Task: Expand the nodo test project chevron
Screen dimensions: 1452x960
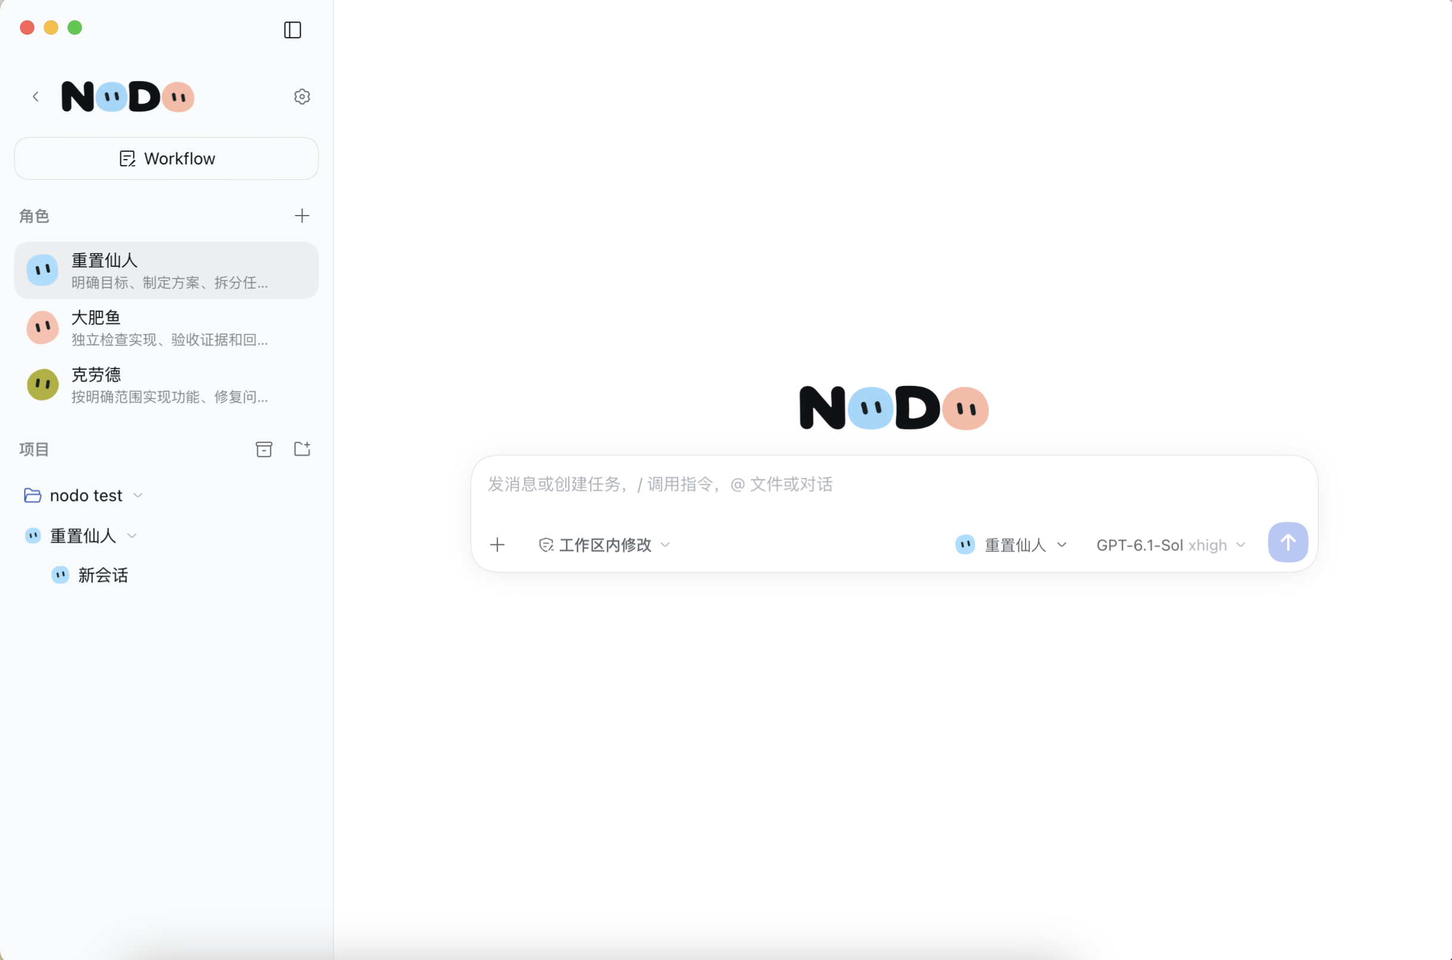Action: (138, 495)
